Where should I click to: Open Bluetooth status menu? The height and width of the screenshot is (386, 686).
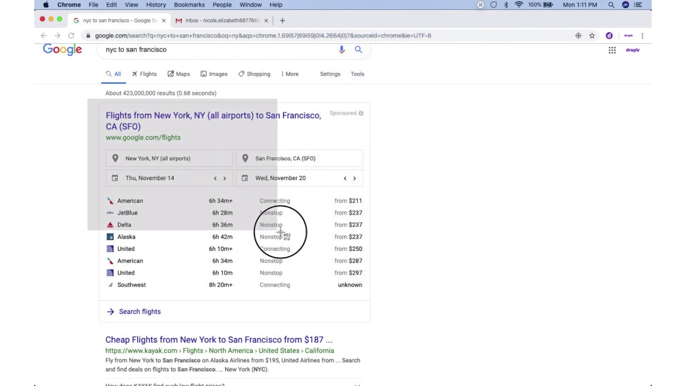506,5
